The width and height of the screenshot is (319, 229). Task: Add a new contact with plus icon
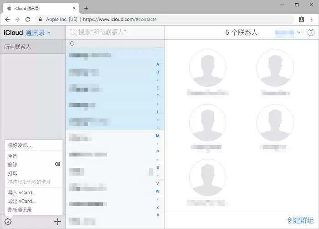(x=58, y=221)
